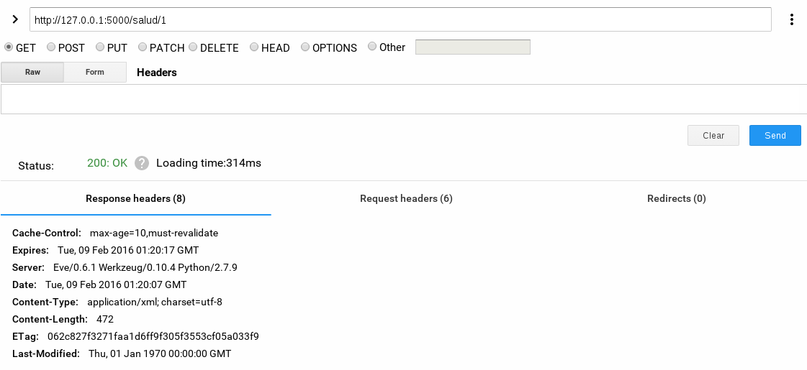The height and width of the screenshot is (370, 807).
Task: Click the request URL address field
Action: 400,19
